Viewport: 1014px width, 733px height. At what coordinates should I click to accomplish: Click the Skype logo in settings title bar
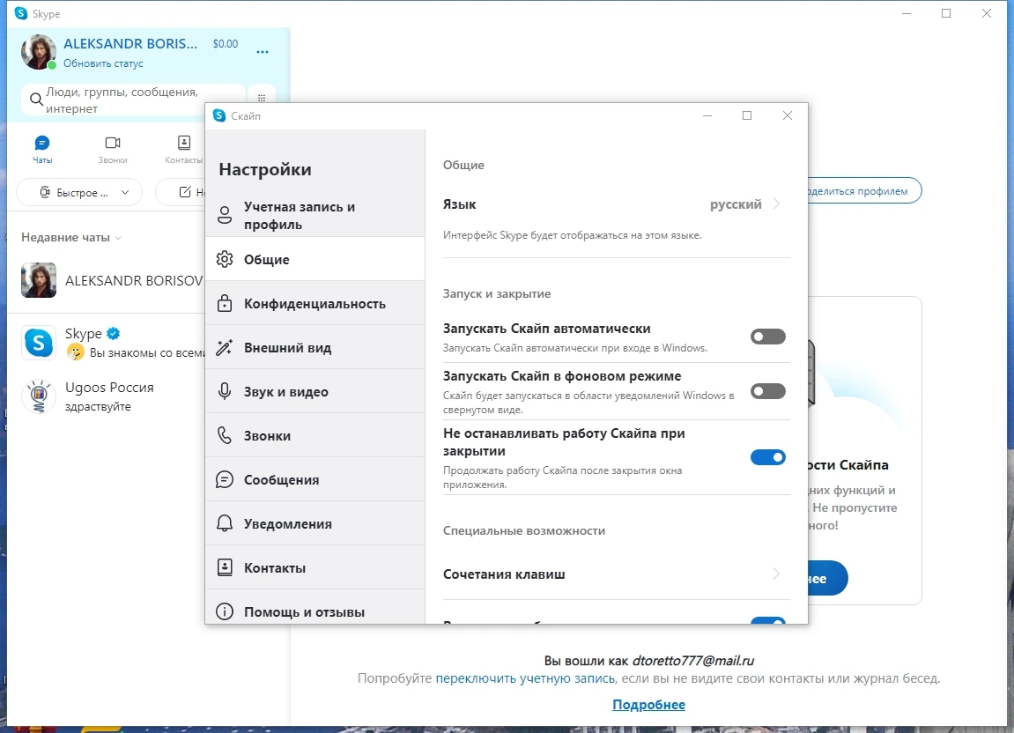point(219,115)
